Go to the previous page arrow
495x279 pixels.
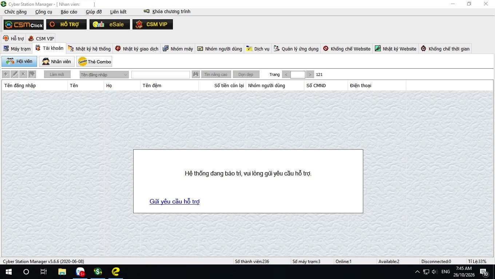click(286, 74)
